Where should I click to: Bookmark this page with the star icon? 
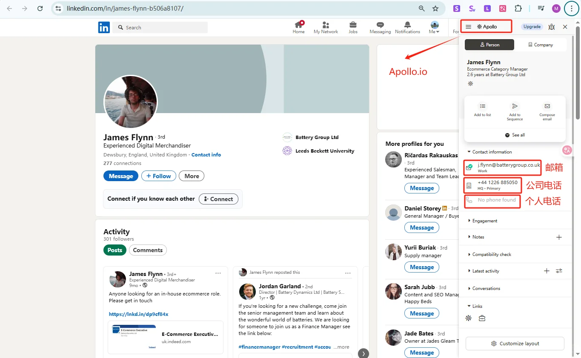tap(435, 9)
